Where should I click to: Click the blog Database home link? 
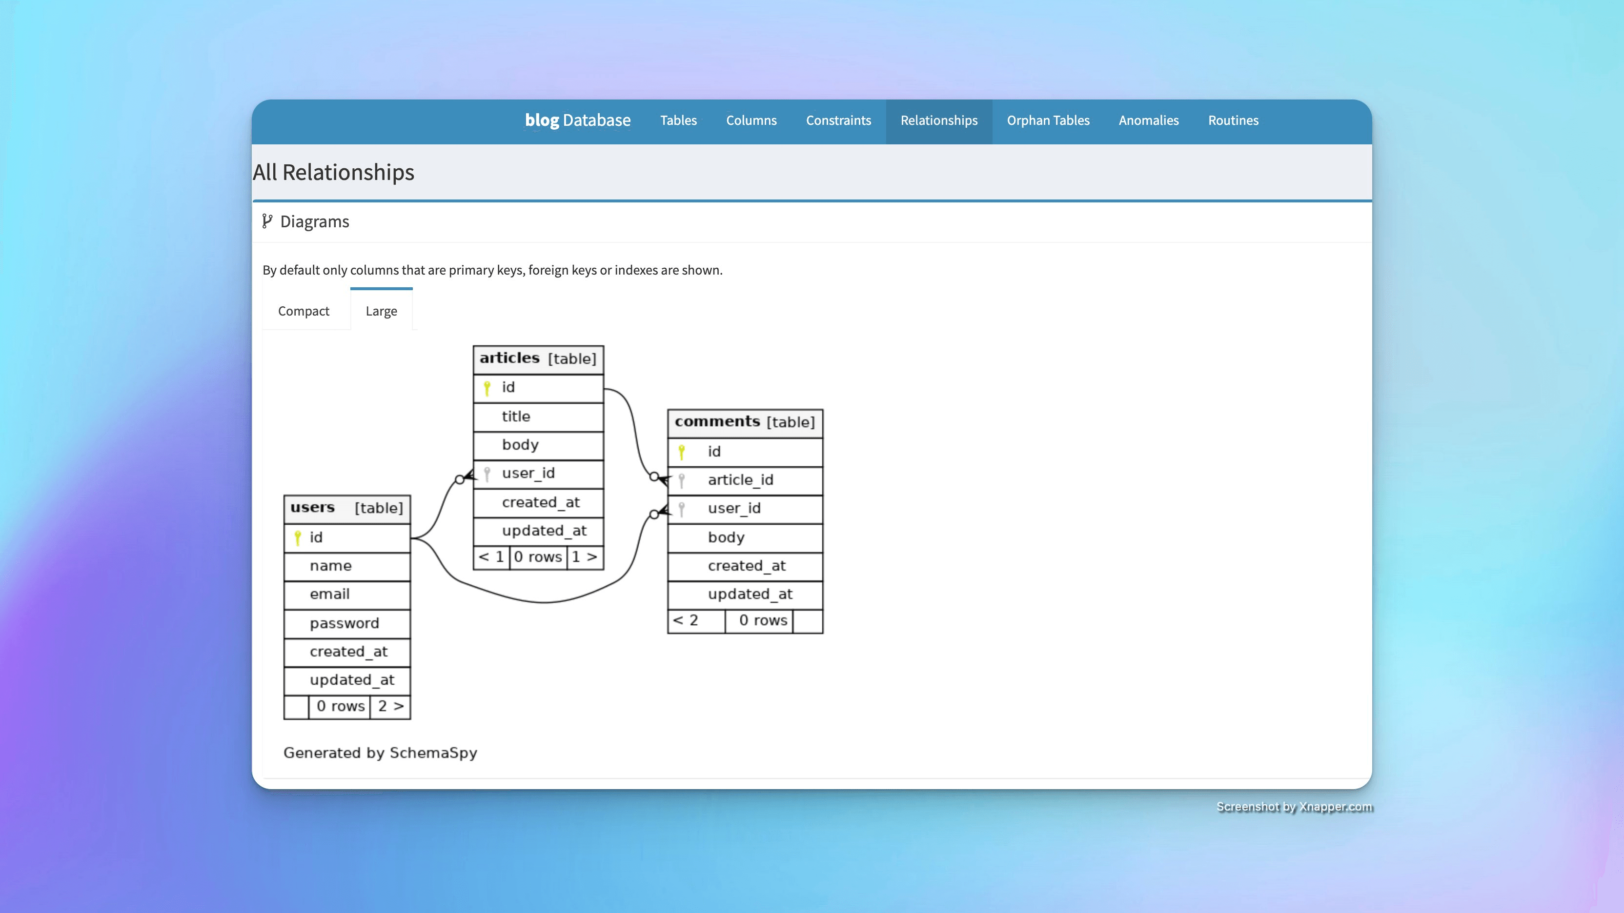pyautogui.click(x=577, y=120)
